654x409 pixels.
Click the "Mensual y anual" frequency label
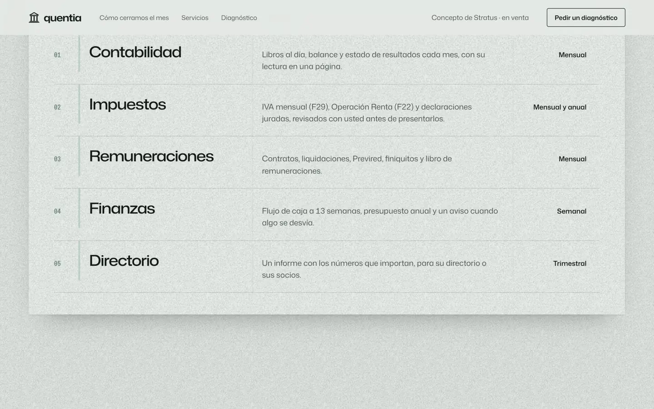560,107
